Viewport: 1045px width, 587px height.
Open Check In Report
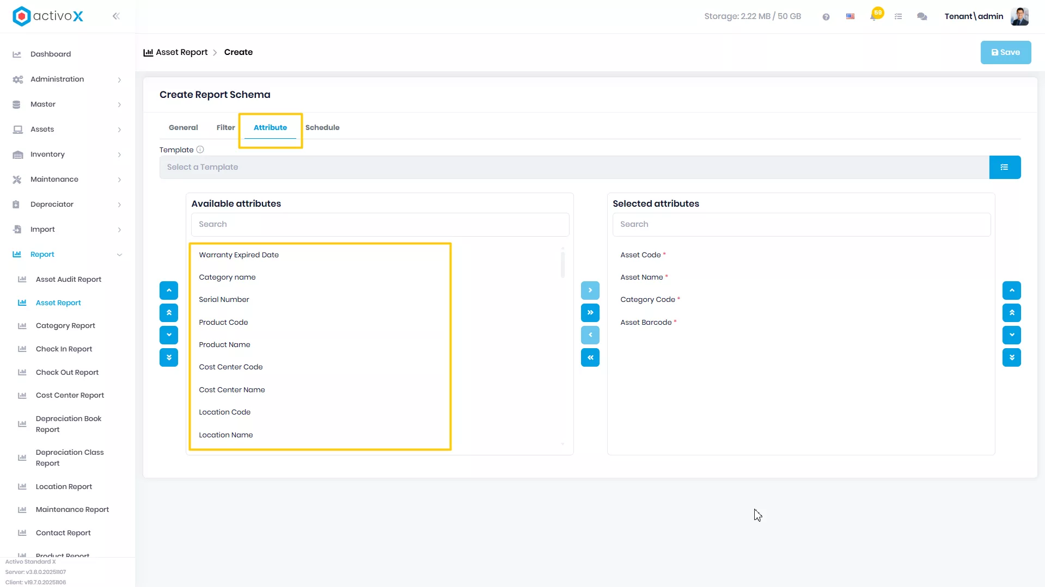pos(64,349)
